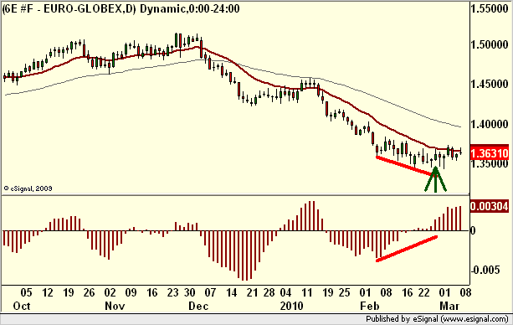
Task: Click the '© eSignal, 2009' copyright text
Action: pos(28,188)
